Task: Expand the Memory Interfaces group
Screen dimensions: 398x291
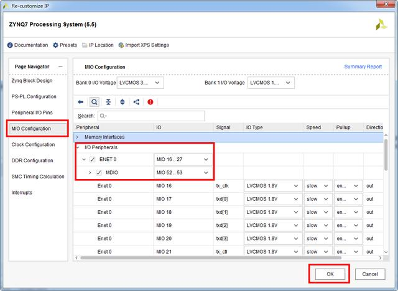Action: click(77, 137)
